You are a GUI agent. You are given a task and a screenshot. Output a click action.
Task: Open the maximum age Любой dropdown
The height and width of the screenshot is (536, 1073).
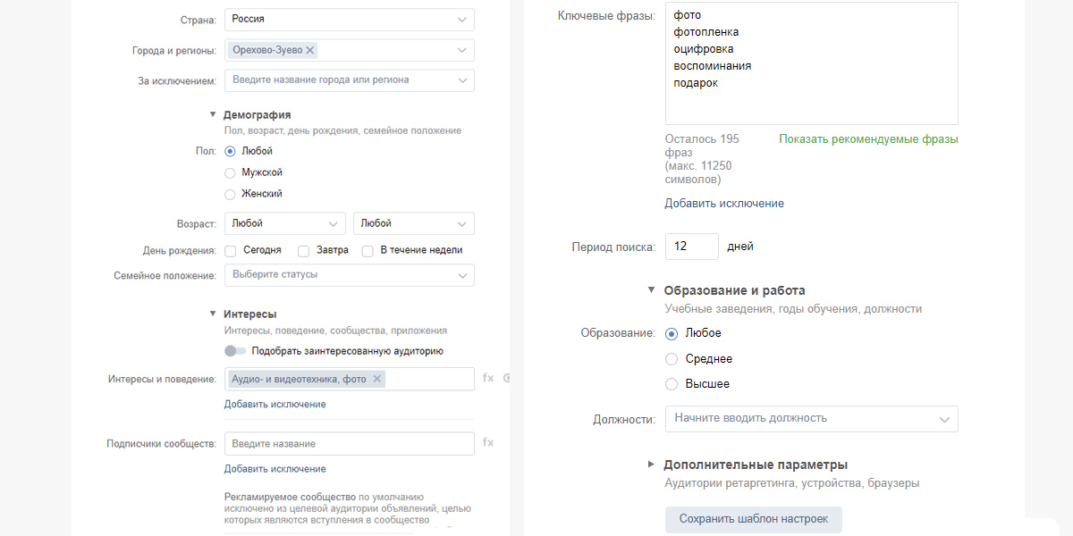414,223
